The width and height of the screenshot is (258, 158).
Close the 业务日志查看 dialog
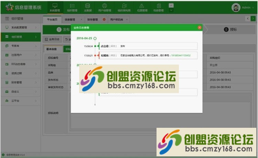pos(200,27)
